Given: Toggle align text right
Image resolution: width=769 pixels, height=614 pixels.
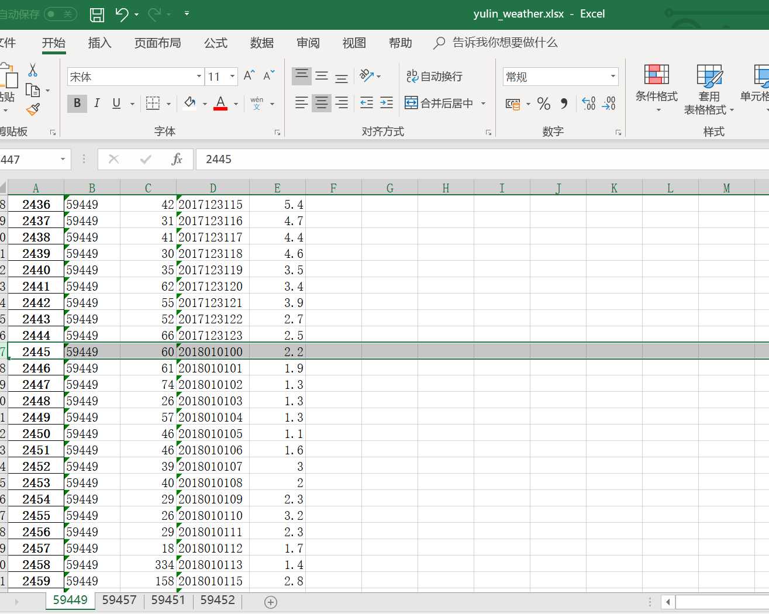Looking at the screenshot, I should (342, 103).
